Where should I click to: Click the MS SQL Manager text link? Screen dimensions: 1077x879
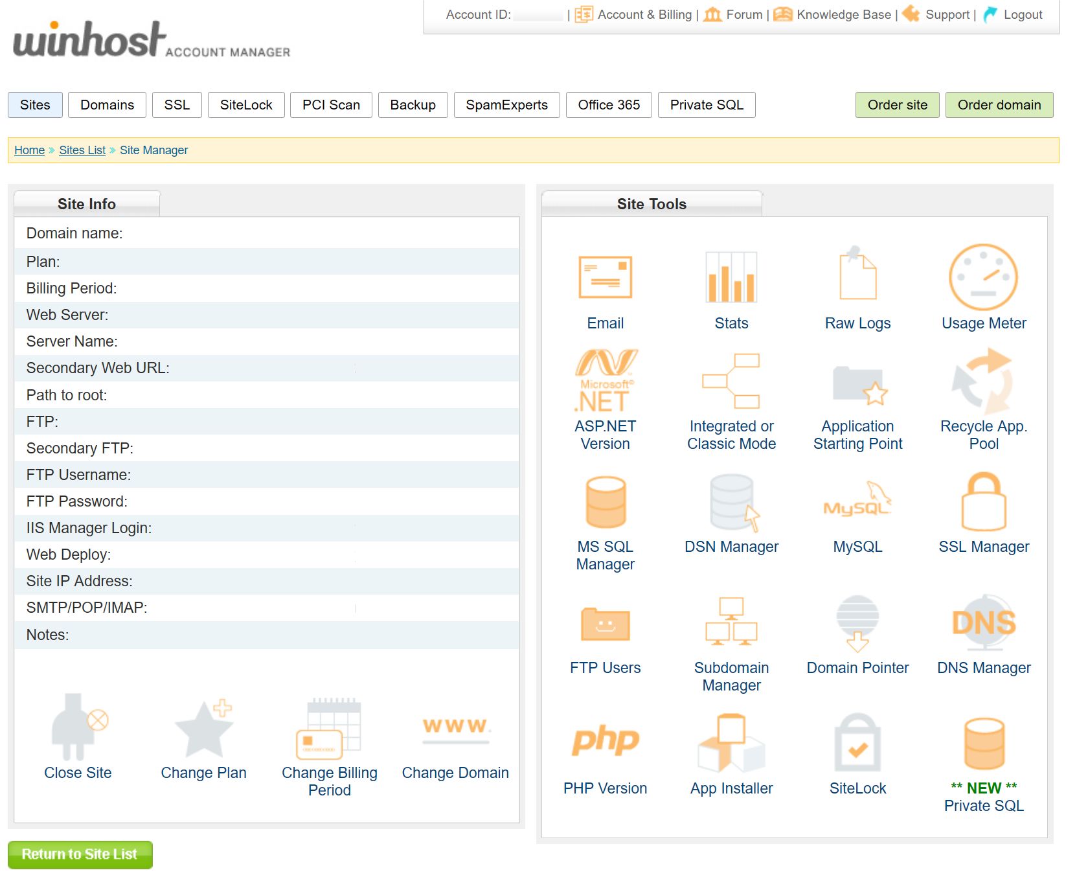coord(605,555)
